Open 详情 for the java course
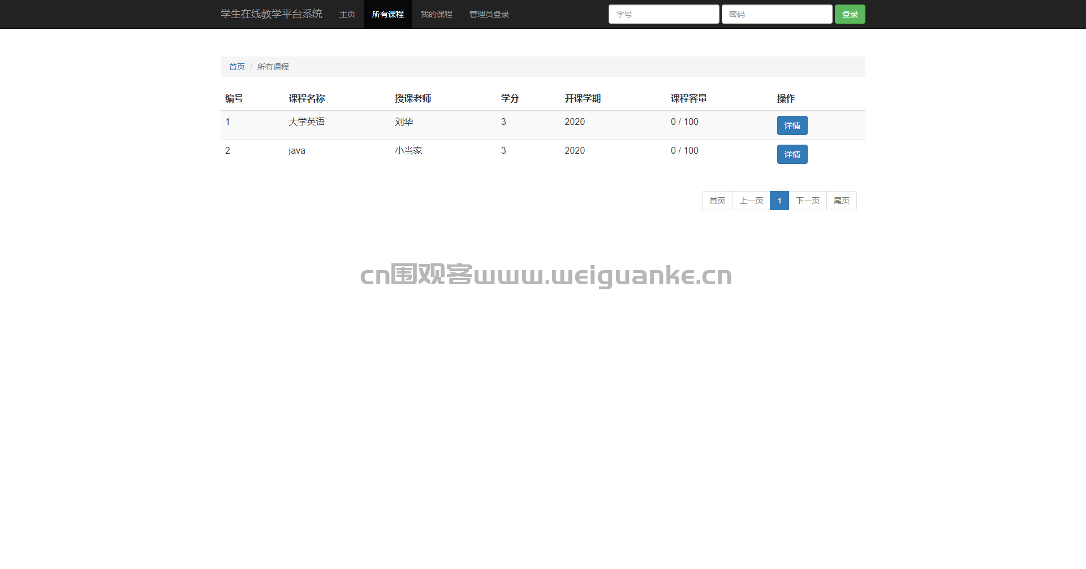The width and height of the screenshot is (1086, 569). coord(792,154)
